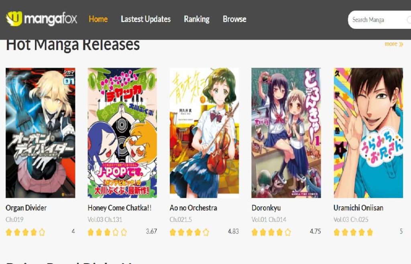Click the 4.83 rating score
The image size is (411, 264).
point(233,231)
